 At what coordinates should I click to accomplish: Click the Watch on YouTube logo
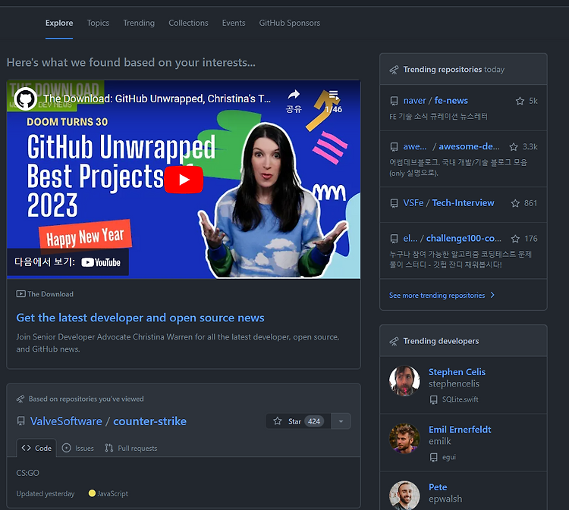click(x=100, y=262)
